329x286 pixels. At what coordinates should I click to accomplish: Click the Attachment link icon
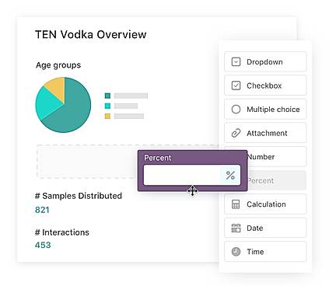pos(236,133)
